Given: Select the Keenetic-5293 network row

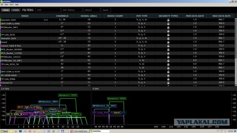Looking at the screenshot, I should pos(117,20).
